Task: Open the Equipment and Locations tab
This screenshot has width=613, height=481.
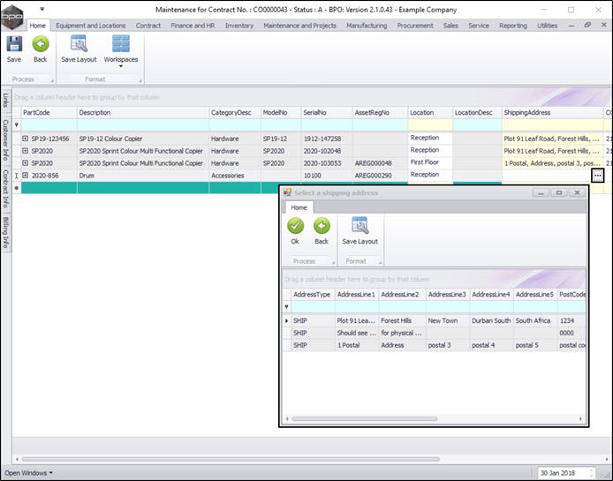Action: tap(91, 26)
